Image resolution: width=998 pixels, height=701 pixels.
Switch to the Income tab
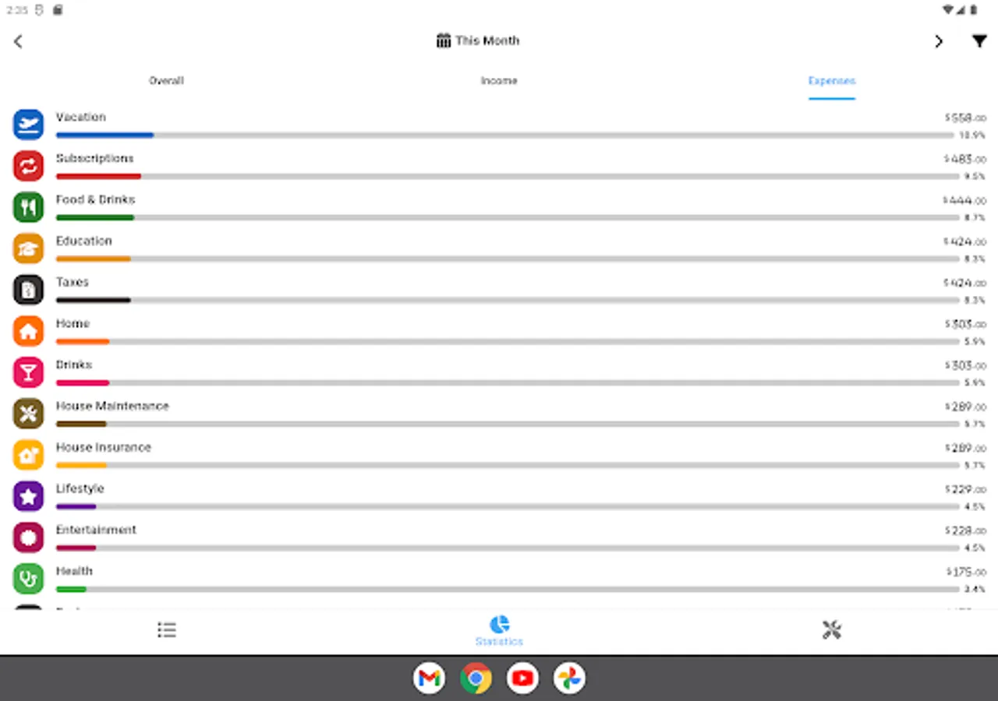pos(499,80)
